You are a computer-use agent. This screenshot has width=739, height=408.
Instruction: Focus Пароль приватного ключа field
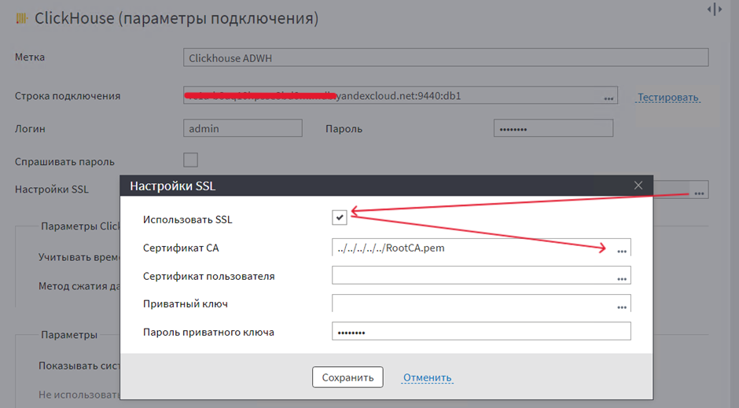click(481, 331)
